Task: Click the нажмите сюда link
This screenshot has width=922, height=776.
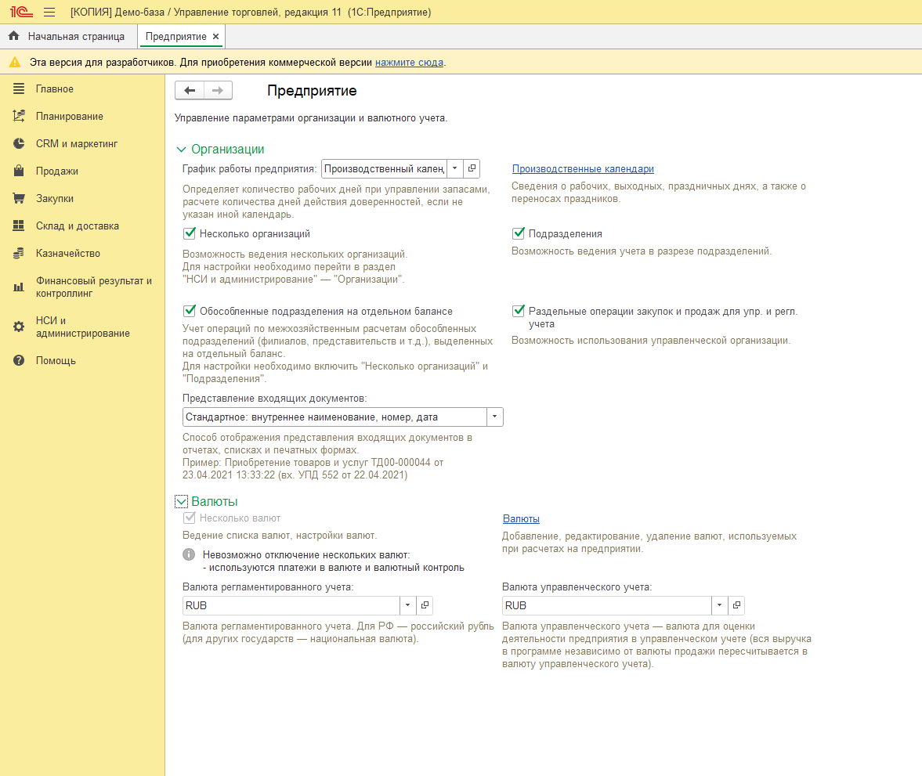Action: [409, 63]
